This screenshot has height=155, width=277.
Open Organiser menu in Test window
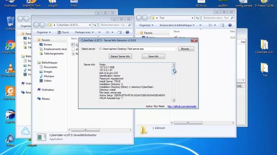[146, 25]
